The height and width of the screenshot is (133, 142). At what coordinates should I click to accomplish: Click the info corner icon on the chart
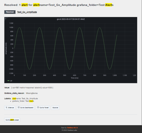pos(5,18)
